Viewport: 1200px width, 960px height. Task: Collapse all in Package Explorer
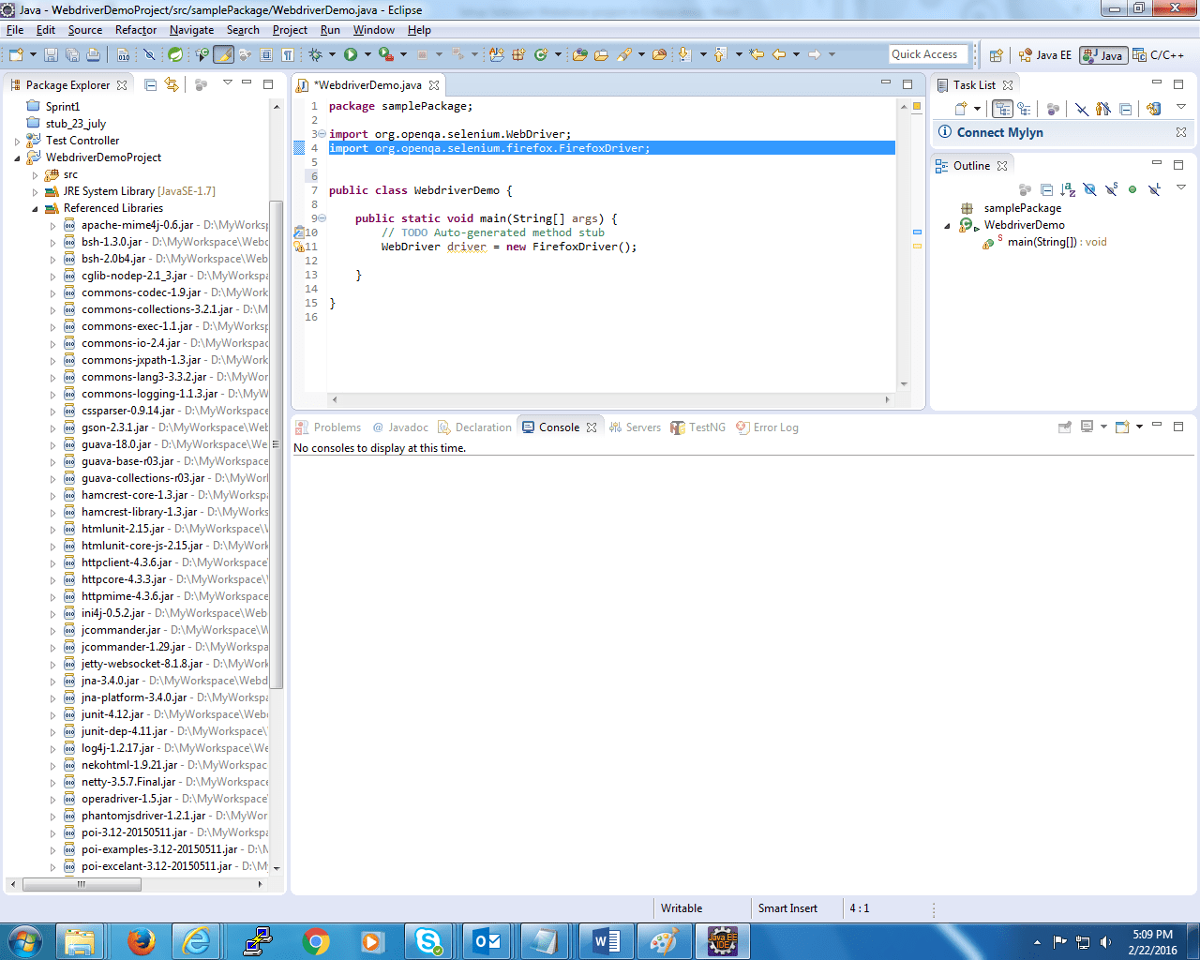(151, 85)
